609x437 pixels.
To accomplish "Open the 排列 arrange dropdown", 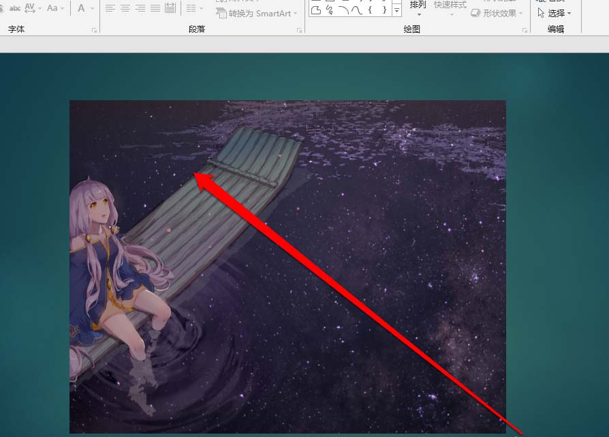I will 418,9.
